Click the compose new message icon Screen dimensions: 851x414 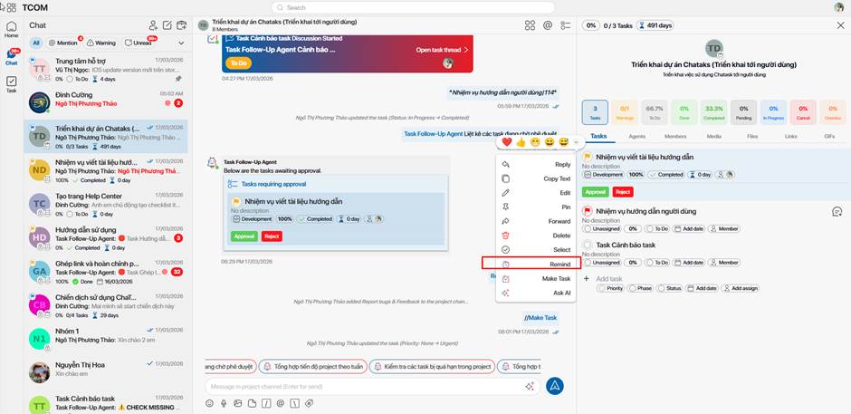pos(167,25)
